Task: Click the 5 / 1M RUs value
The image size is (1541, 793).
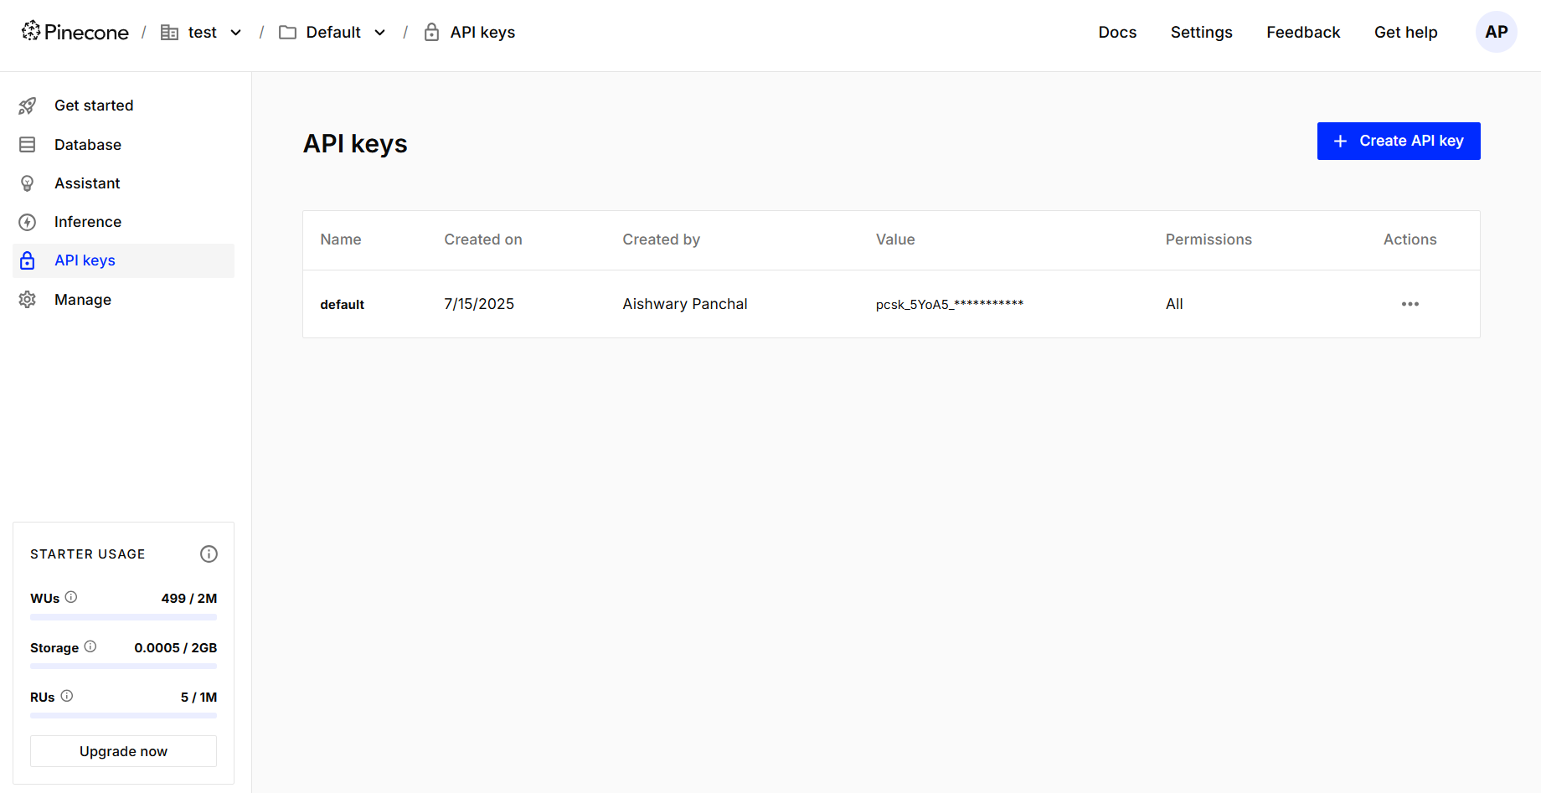Action: click(x=199, y=698)
